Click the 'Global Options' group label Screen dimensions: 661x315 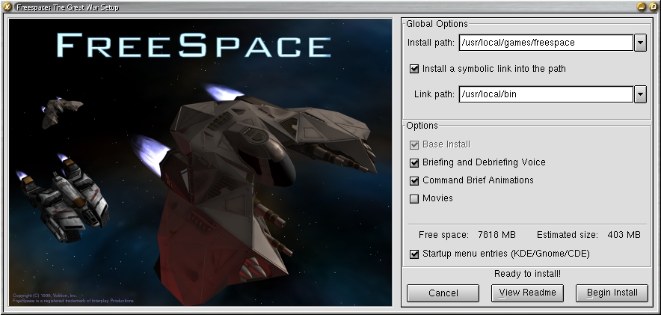pos(437,24)
